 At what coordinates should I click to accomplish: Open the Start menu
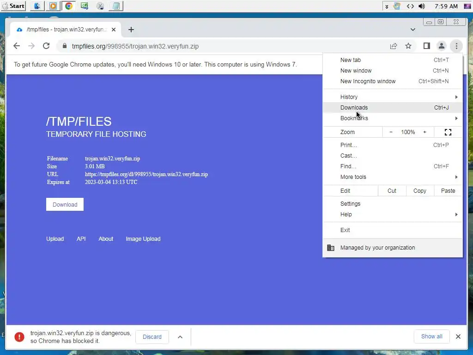tap(13, 6)
